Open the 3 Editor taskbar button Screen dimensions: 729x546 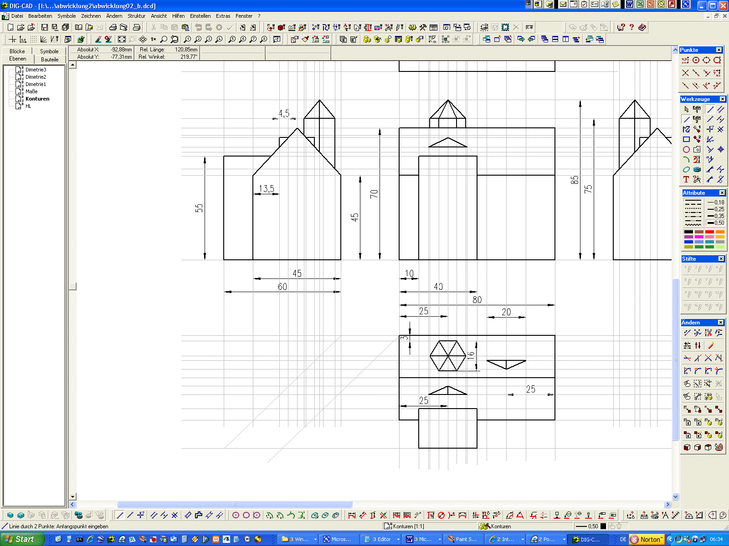[x=382, y=539]
